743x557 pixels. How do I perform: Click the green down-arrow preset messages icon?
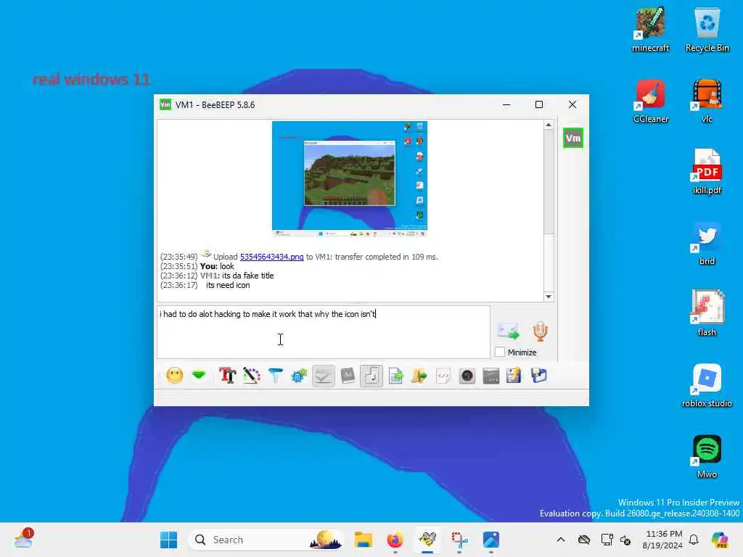click(199, 376)
